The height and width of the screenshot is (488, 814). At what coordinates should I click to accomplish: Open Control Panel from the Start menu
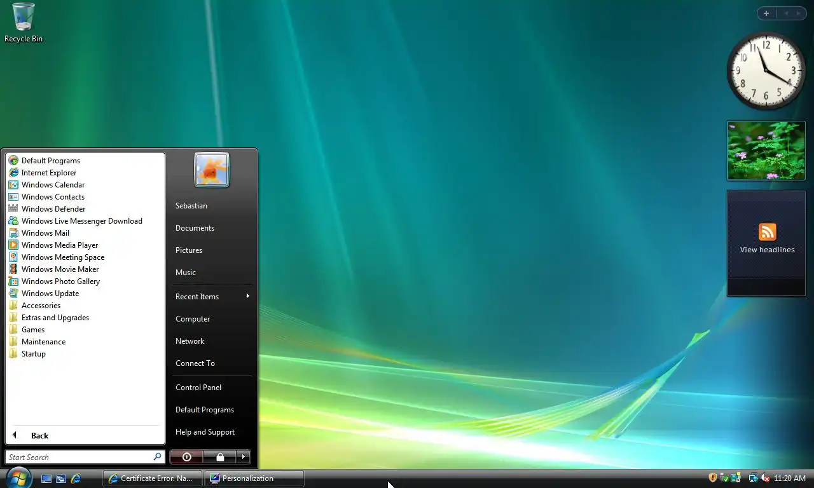[212, 388]
